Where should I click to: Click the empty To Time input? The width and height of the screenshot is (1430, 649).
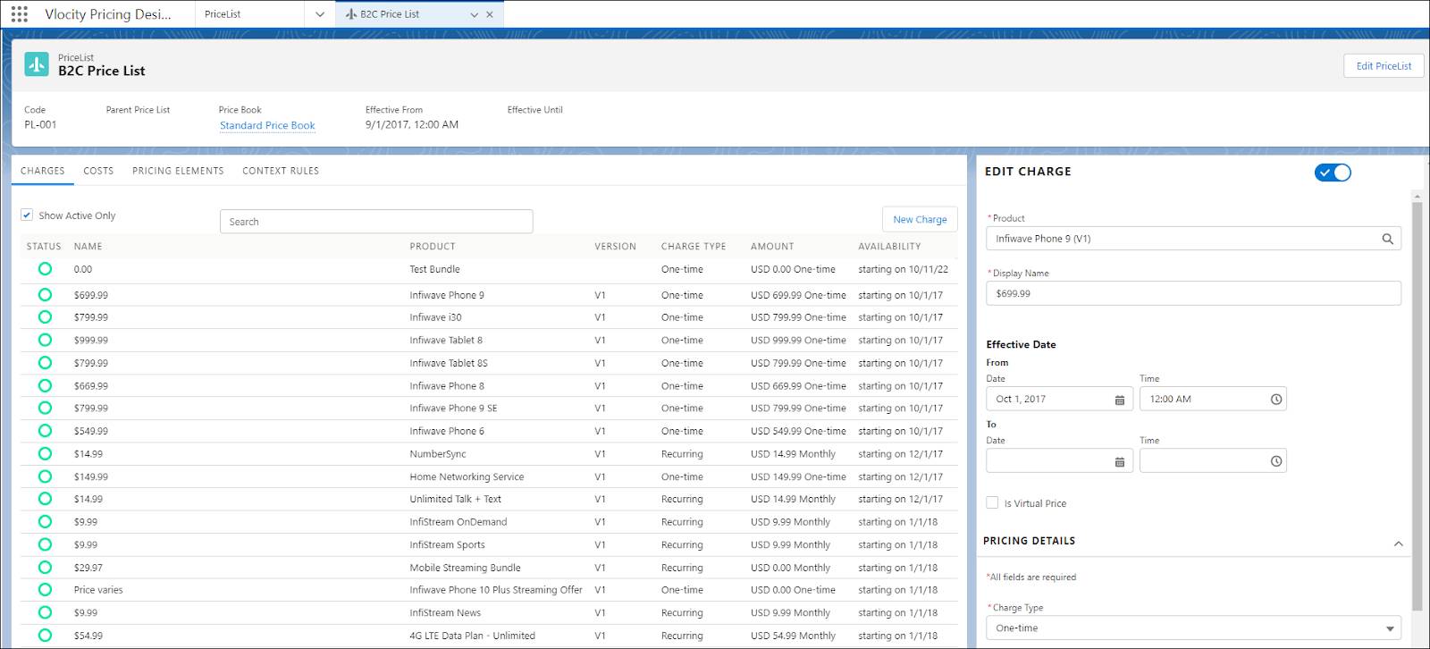click(1213, 460)
